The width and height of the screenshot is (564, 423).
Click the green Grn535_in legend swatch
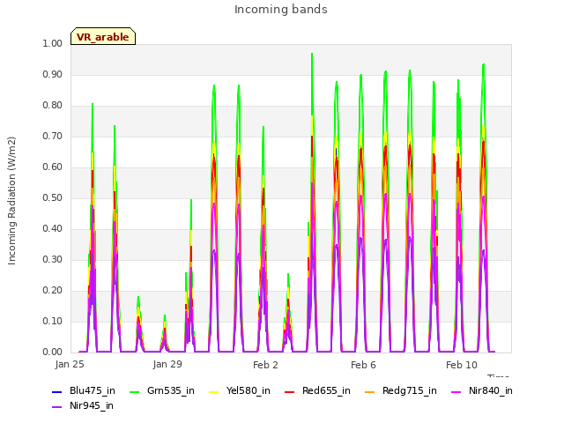[x=134, y=391]
